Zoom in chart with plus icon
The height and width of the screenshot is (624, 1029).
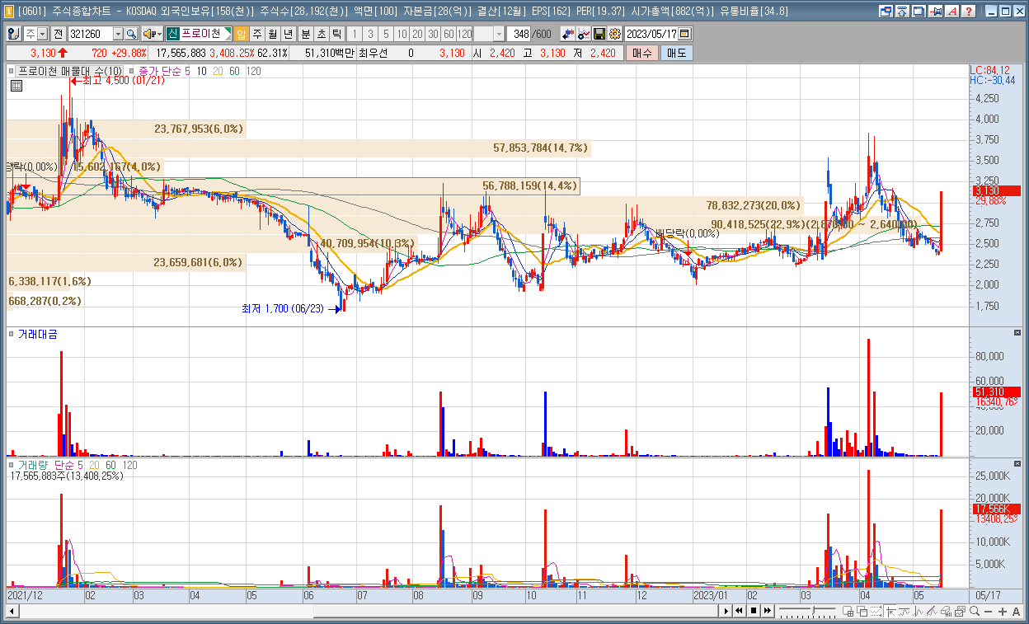1002,612
